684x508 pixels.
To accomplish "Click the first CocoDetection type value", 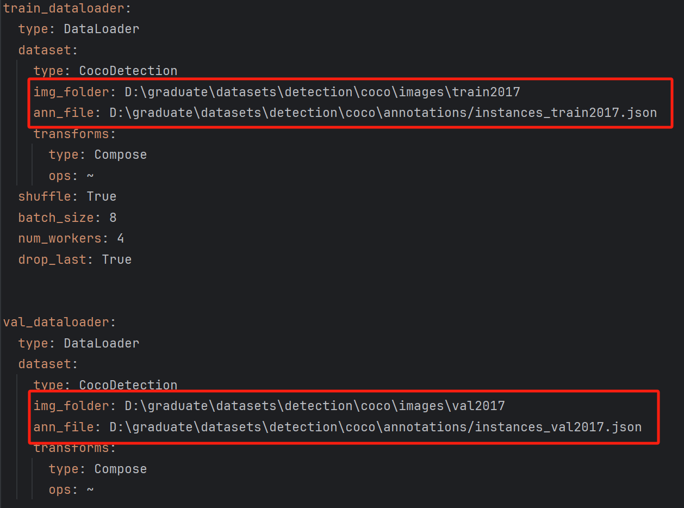I will [128, 71].
